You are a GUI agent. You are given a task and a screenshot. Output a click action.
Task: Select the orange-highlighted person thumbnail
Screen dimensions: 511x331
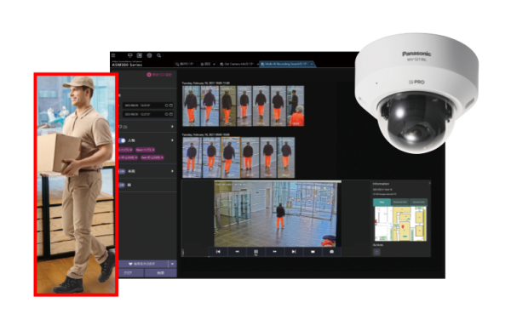pyautogui.click(x=231, y=157)
